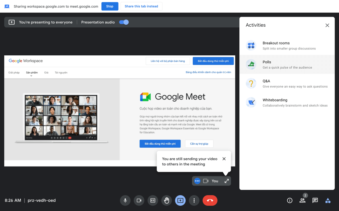Click the Whiteboarding pen icon
The height and width of the screenshot is (211, 339).
click(251, 103)
